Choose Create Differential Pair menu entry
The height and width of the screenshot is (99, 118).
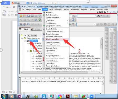coord(56,32)
